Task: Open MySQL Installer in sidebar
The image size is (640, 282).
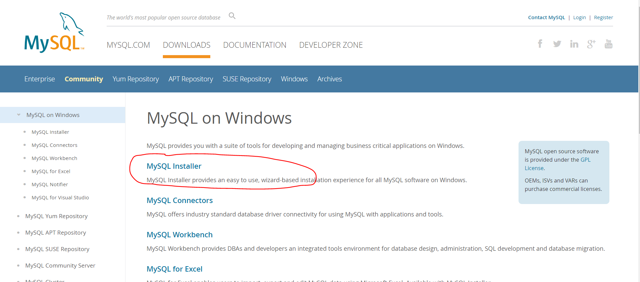Action: 50,132
